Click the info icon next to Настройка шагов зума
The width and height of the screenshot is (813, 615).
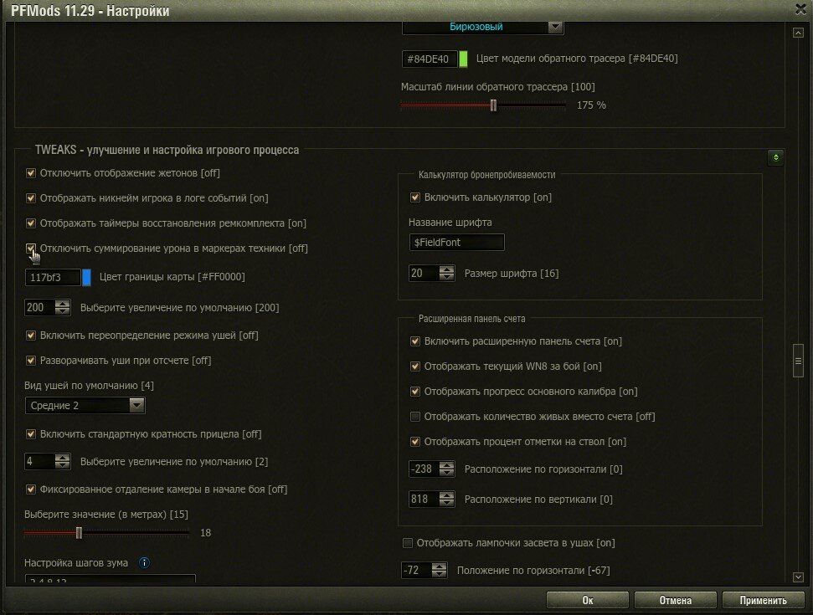pyautogui.click(x=144, y=563)
